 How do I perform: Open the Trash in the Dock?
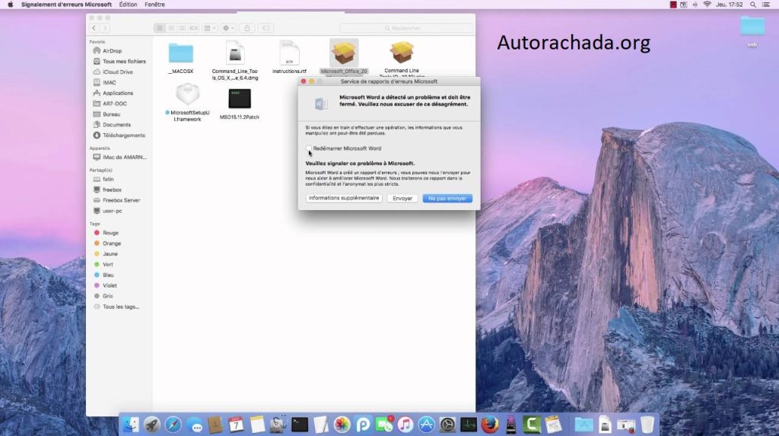pyautogui.click(x=647, y=425)
